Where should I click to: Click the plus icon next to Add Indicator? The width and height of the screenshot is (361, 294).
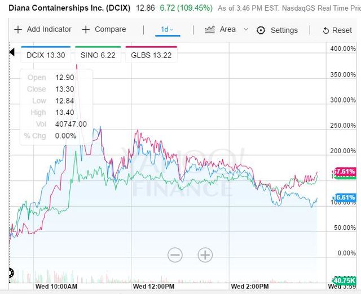(x=18, y=29)
